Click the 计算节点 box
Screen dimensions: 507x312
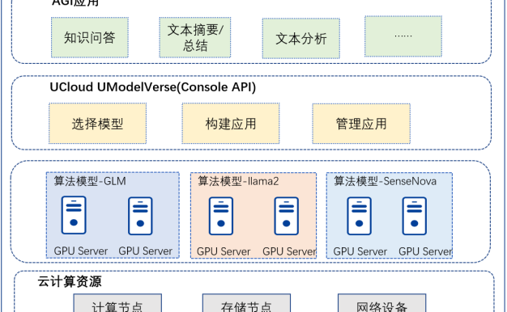click(117, 303)
